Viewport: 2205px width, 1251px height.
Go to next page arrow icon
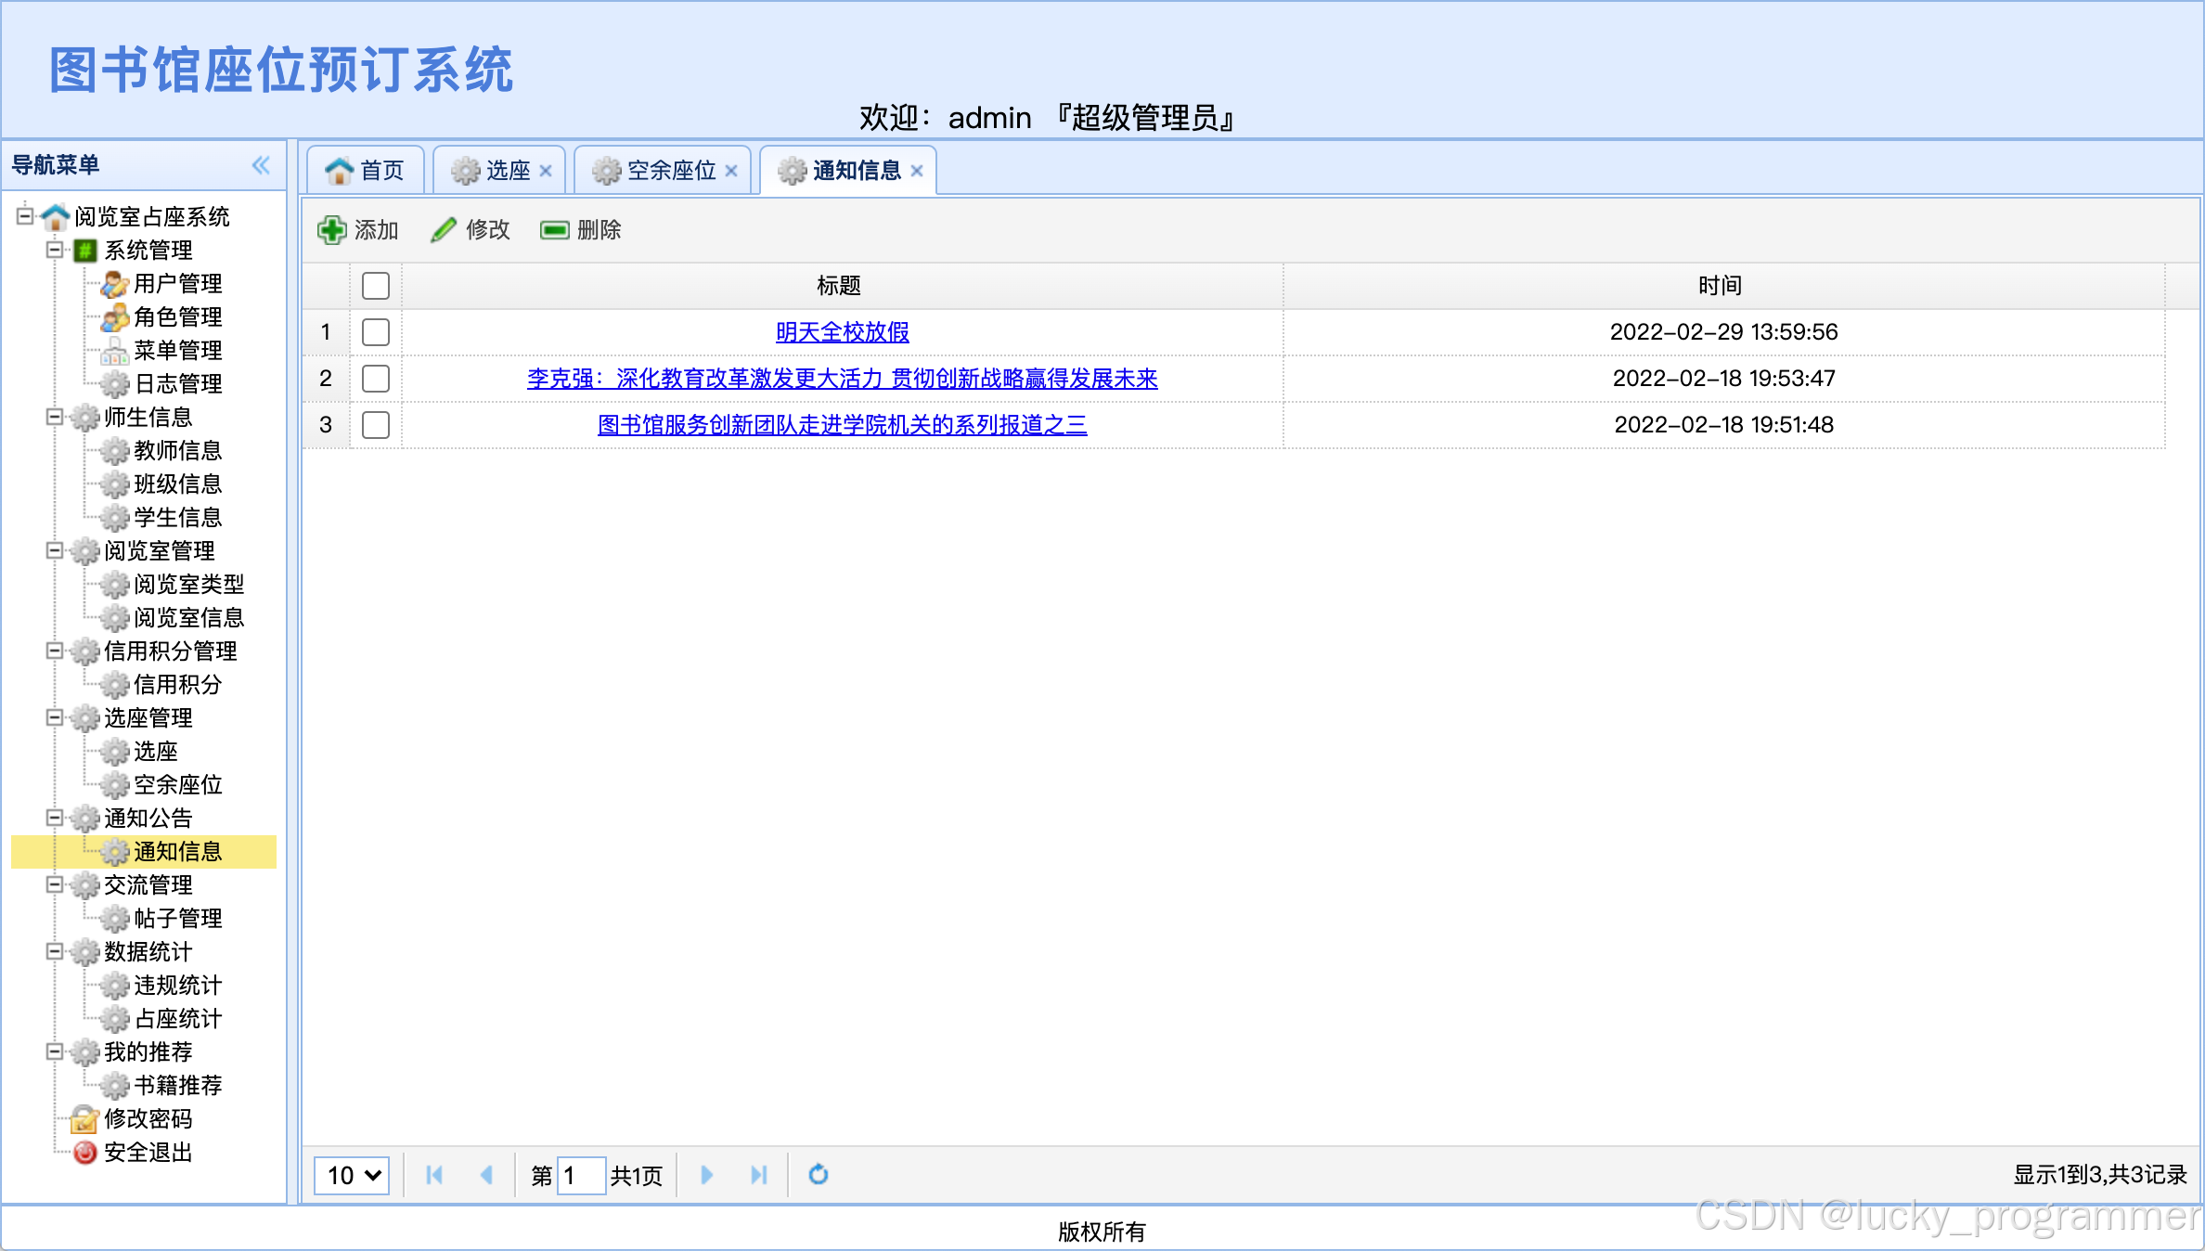point(706,1175)
